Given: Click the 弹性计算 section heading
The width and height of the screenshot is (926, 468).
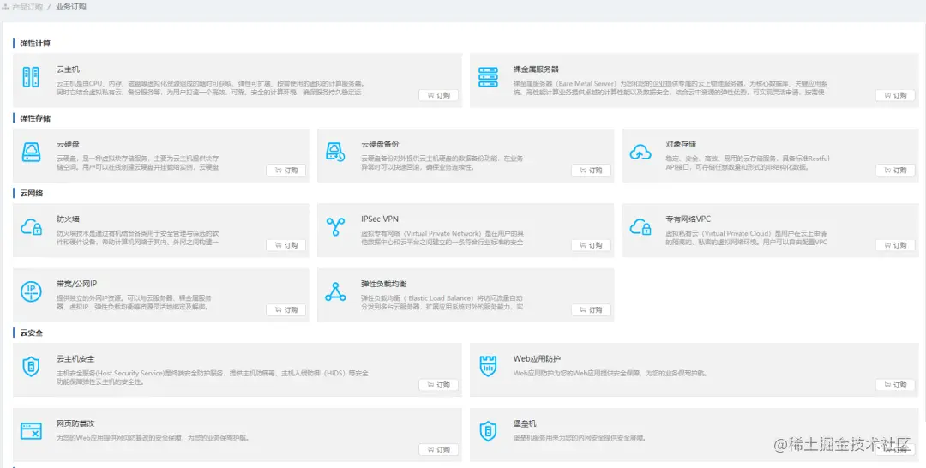Looking at the screenshot, I should [35, 43].
